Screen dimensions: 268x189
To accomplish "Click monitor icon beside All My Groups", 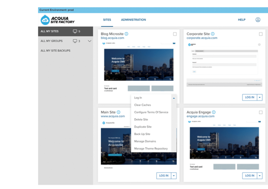I will [x=75, y=41].
